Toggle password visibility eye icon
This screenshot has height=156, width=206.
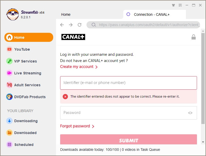coord(190,113)
